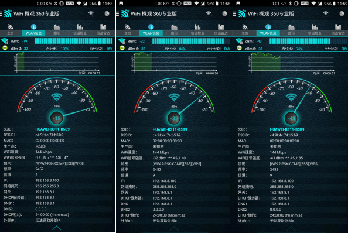Tap WiFi scan icon in right screenshot header
Screen dimensions: 348x233
tap(326, 13)
